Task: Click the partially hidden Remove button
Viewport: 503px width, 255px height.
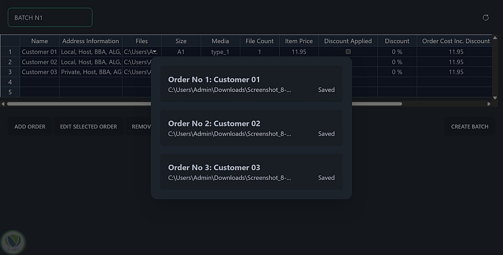Action: coord(140,126)
